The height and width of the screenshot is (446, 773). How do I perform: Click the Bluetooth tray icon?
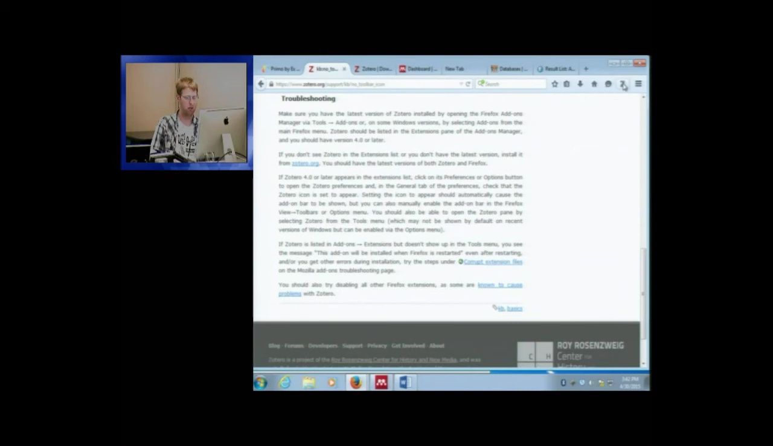tap(563, 383)
